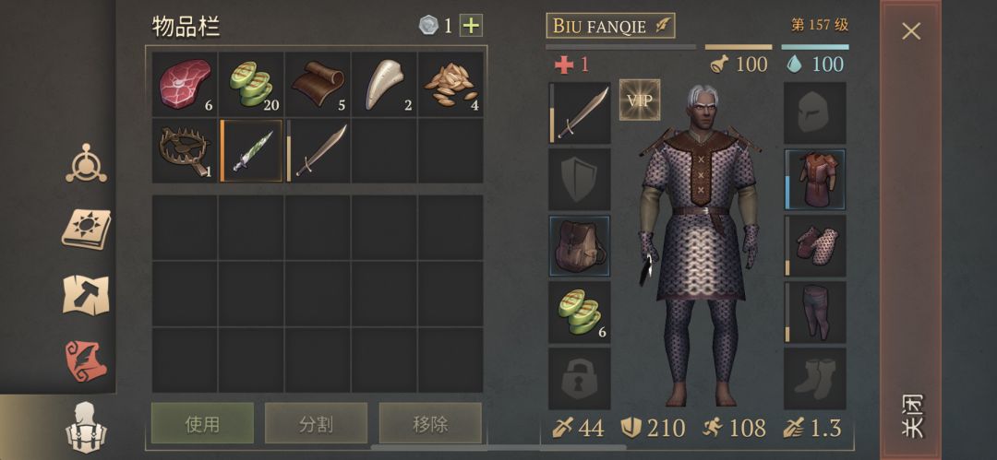This screenshot has height=460, width=997.
Task: Select the stack of 20 bandages
Action: coord(251,84)
